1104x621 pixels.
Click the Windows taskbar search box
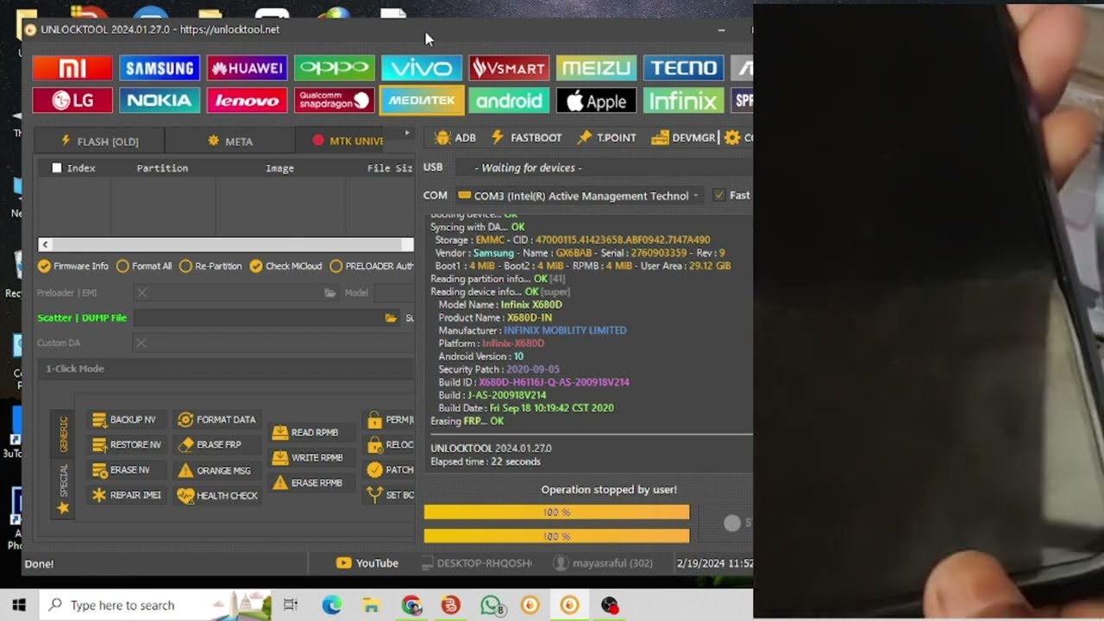[155, 605]
